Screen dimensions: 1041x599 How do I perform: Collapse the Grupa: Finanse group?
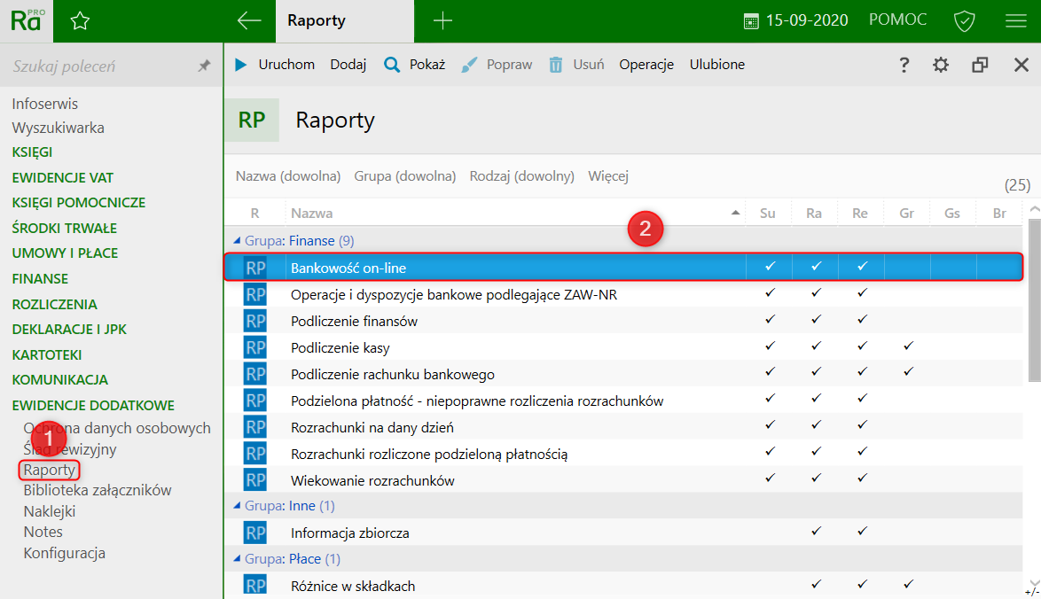(236, 240)
